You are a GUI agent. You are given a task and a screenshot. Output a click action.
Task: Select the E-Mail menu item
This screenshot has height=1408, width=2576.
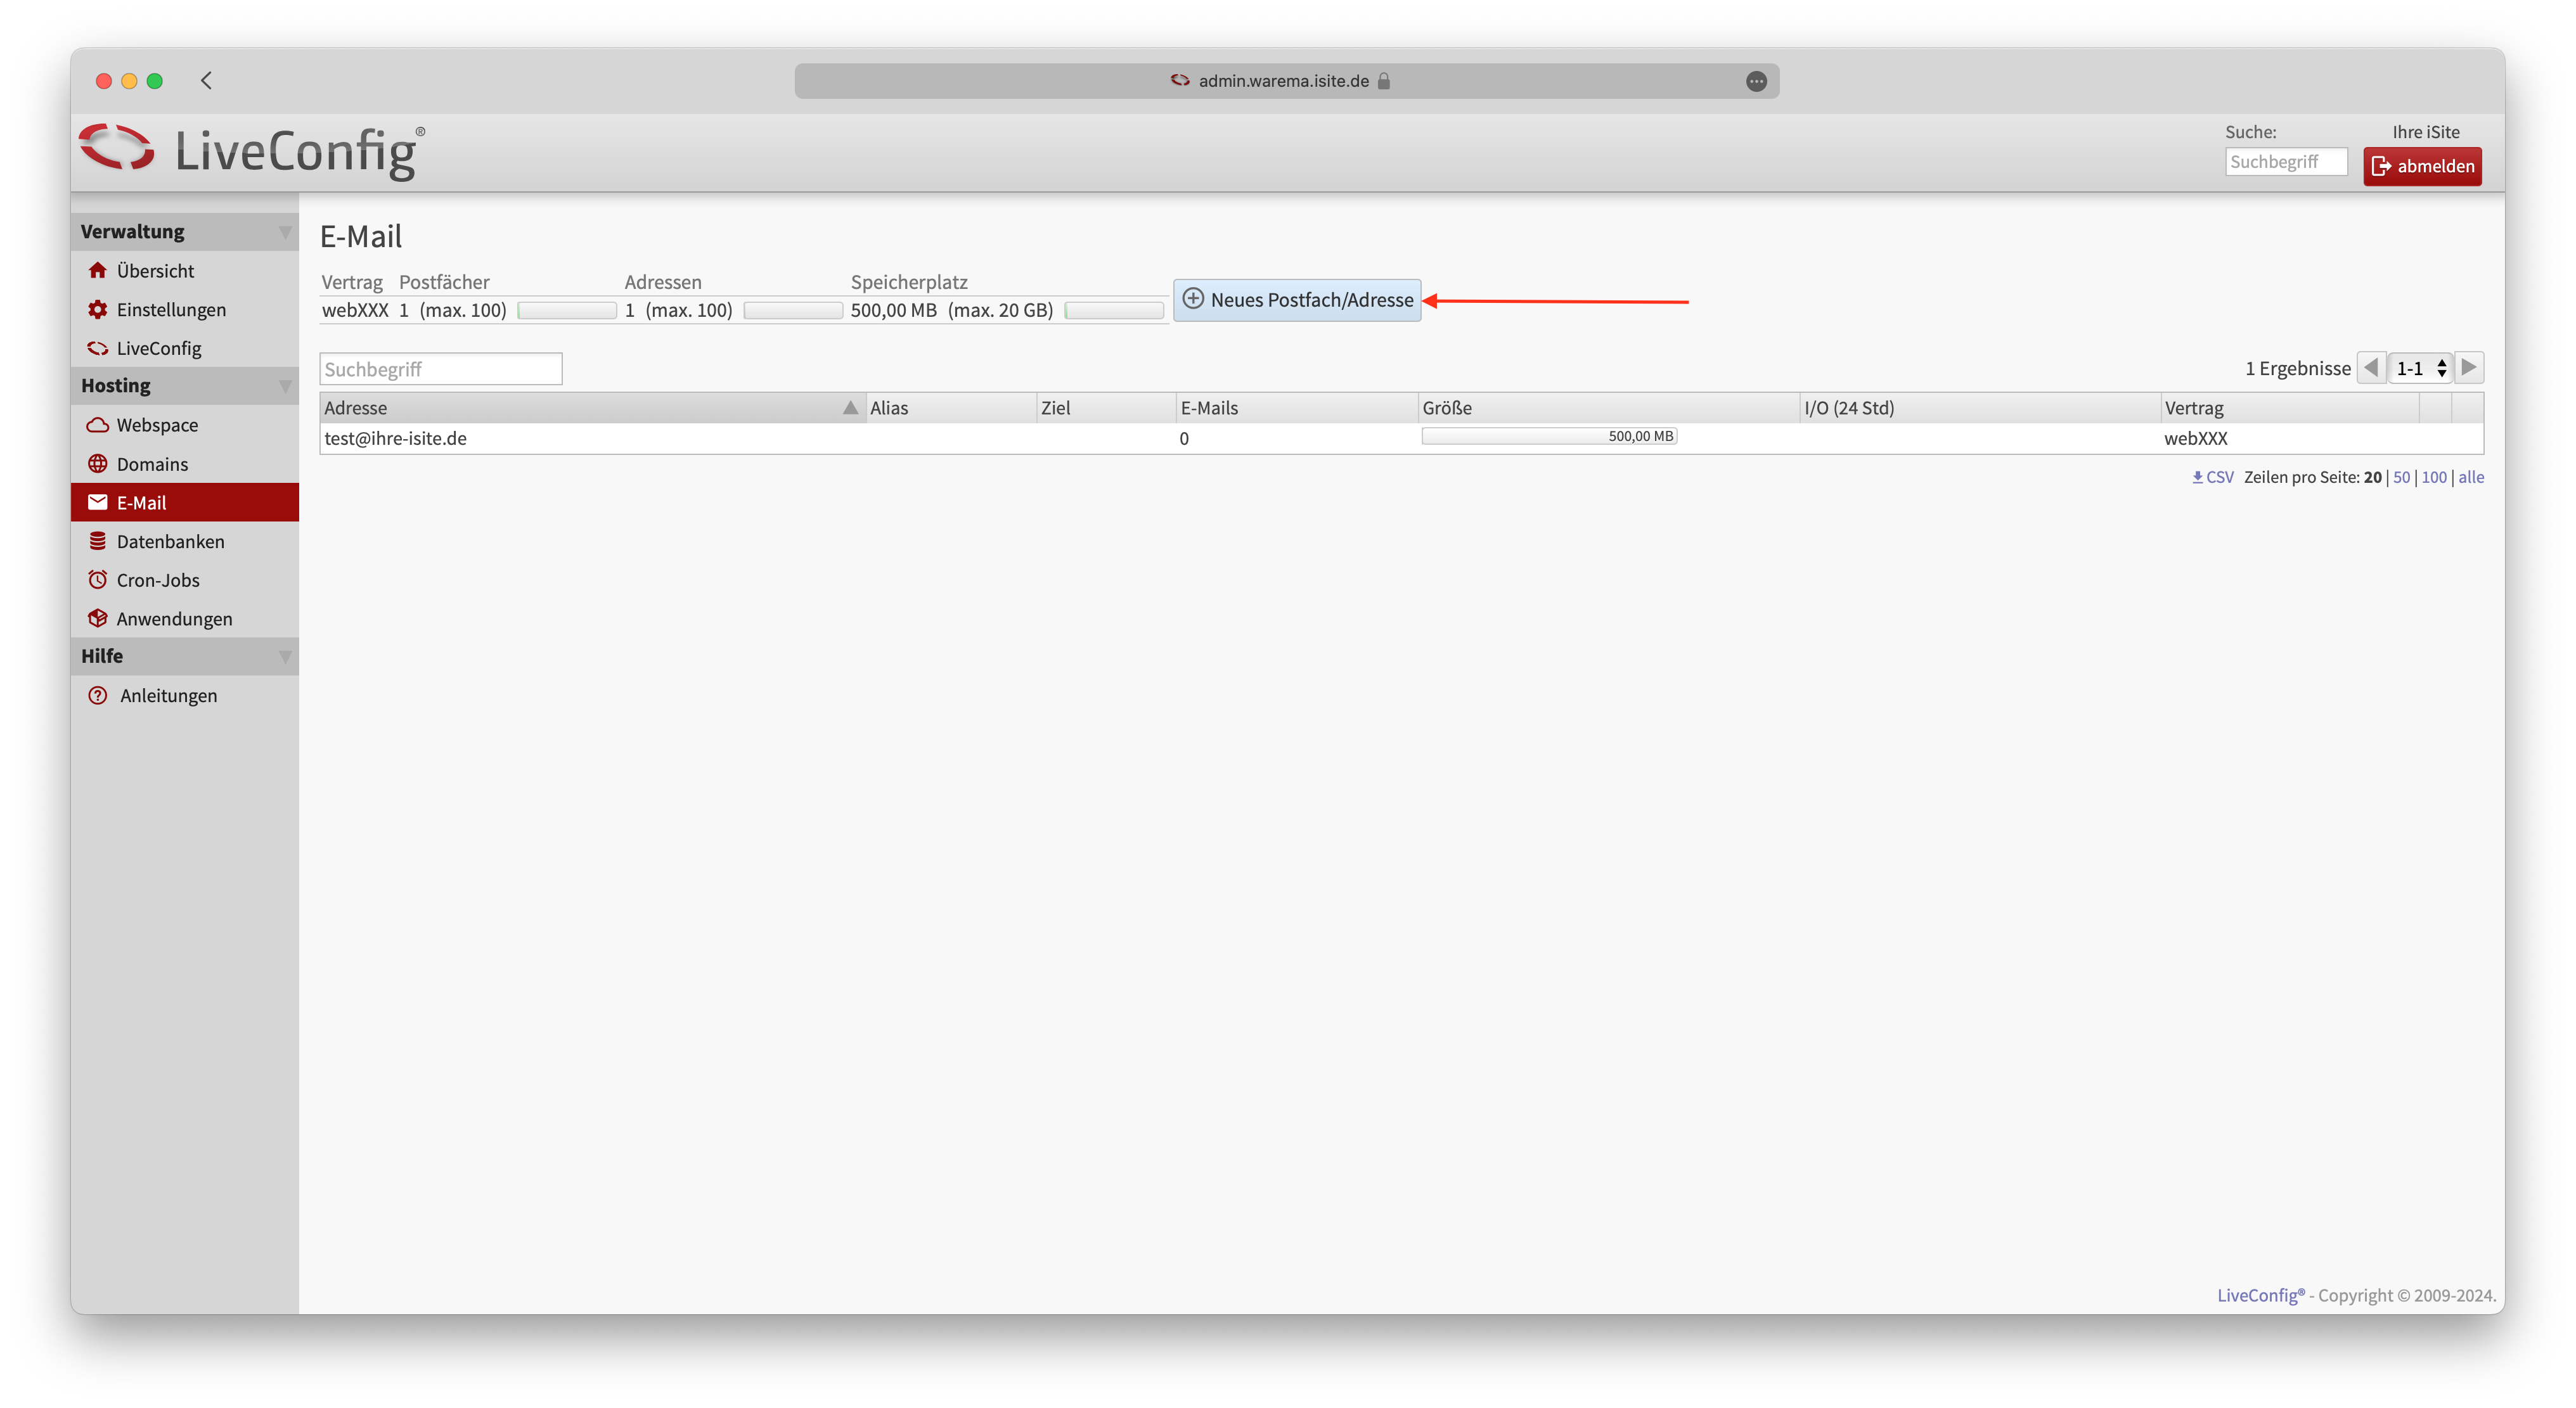(x=141, y=502)
